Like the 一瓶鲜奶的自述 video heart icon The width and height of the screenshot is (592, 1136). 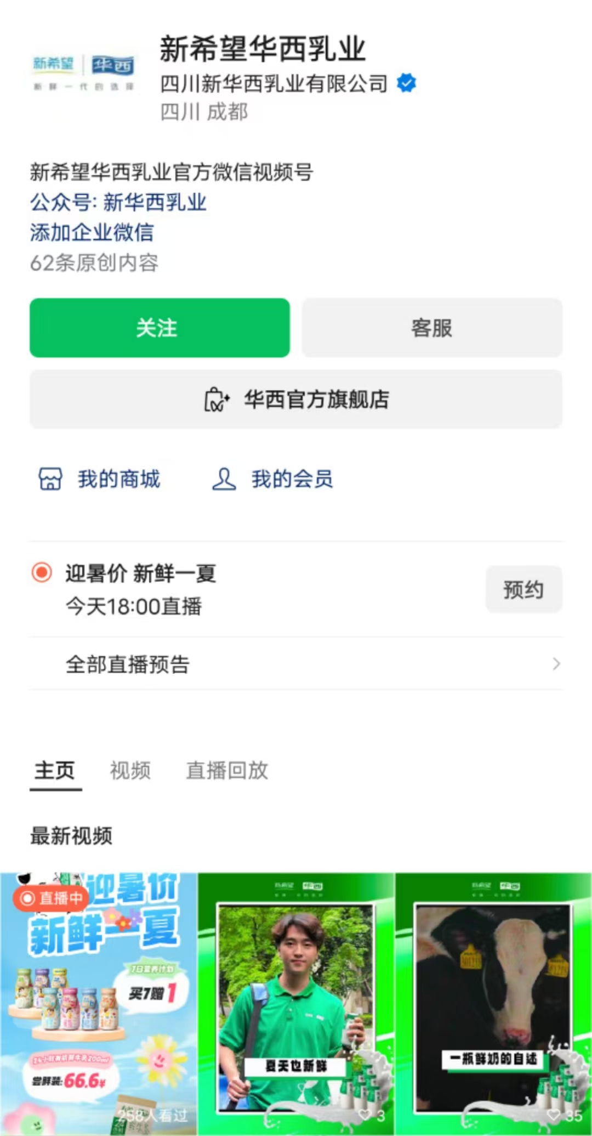point(554,1115)
